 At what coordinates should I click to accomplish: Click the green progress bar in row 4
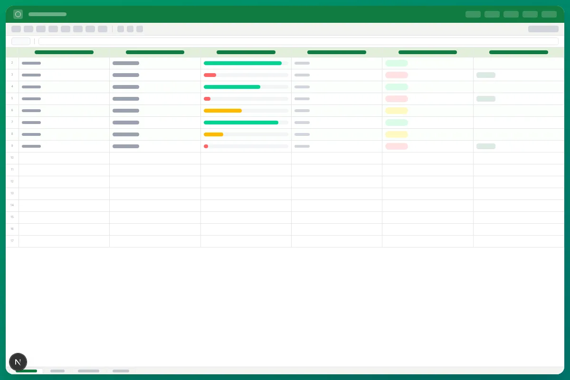232,87
